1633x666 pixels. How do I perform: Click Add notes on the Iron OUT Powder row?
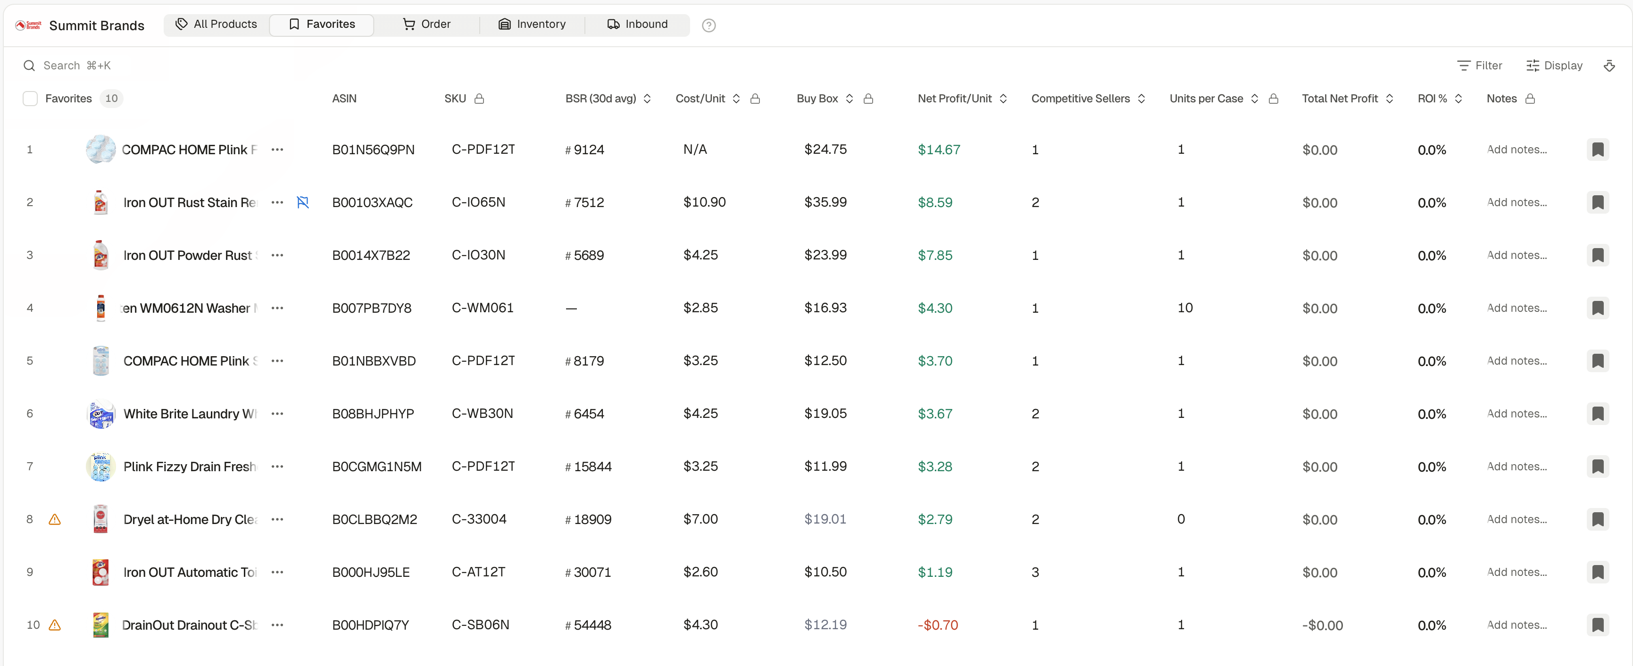[1516, 255]
